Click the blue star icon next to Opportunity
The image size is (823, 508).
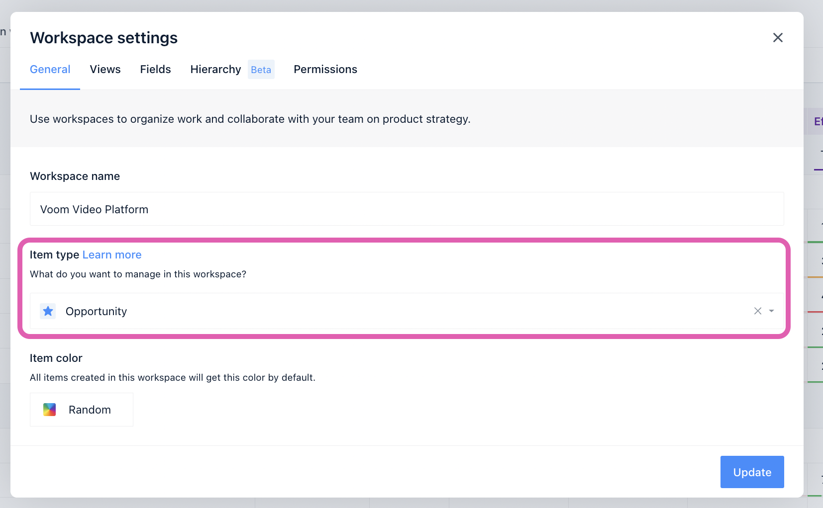pos(48,311)
